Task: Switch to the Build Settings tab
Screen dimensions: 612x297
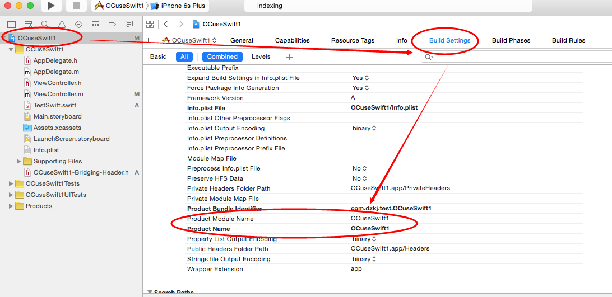Action: (449, 40)
